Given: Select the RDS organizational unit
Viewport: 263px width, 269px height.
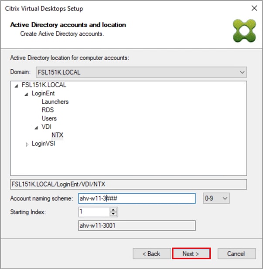Looking at the screenshot, I should (x=48, y=110).
